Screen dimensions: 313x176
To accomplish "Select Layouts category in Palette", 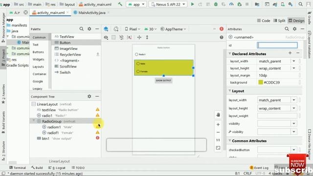I will [38, 66].
